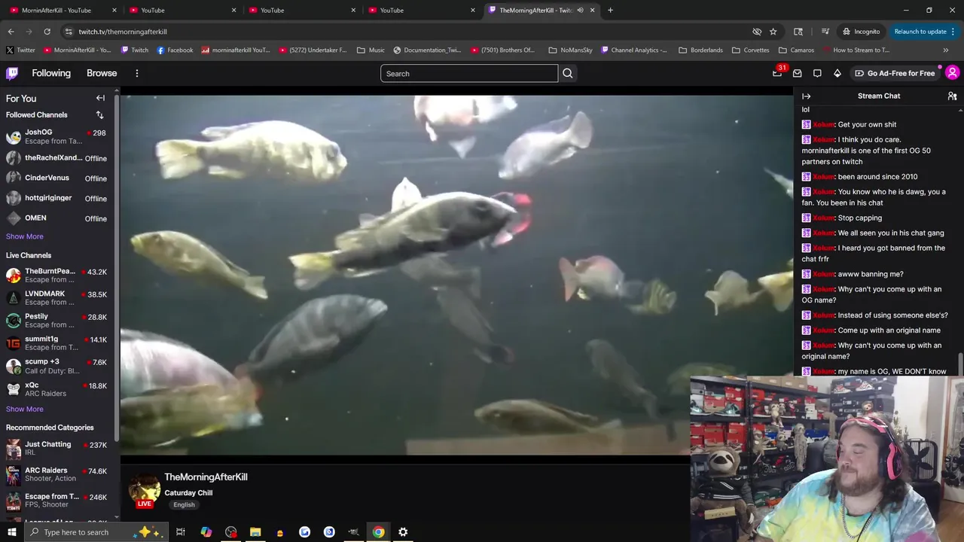Open the community users list icon in chat
Screen dimensions: 964x542
(952, 96)
